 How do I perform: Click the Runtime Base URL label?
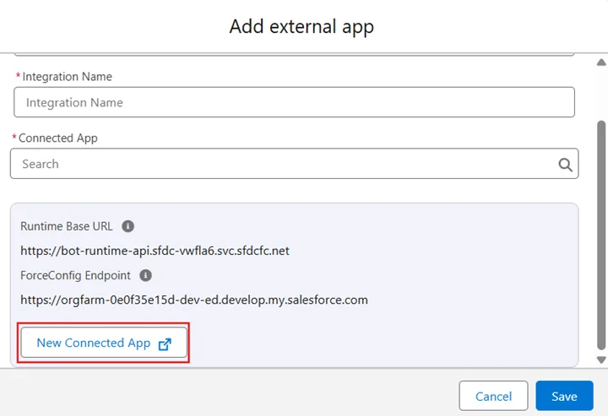click(66, 226)
